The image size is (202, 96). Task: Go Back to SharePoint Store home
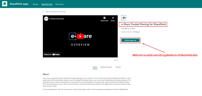pyautogui.click(x=56, y=12)
